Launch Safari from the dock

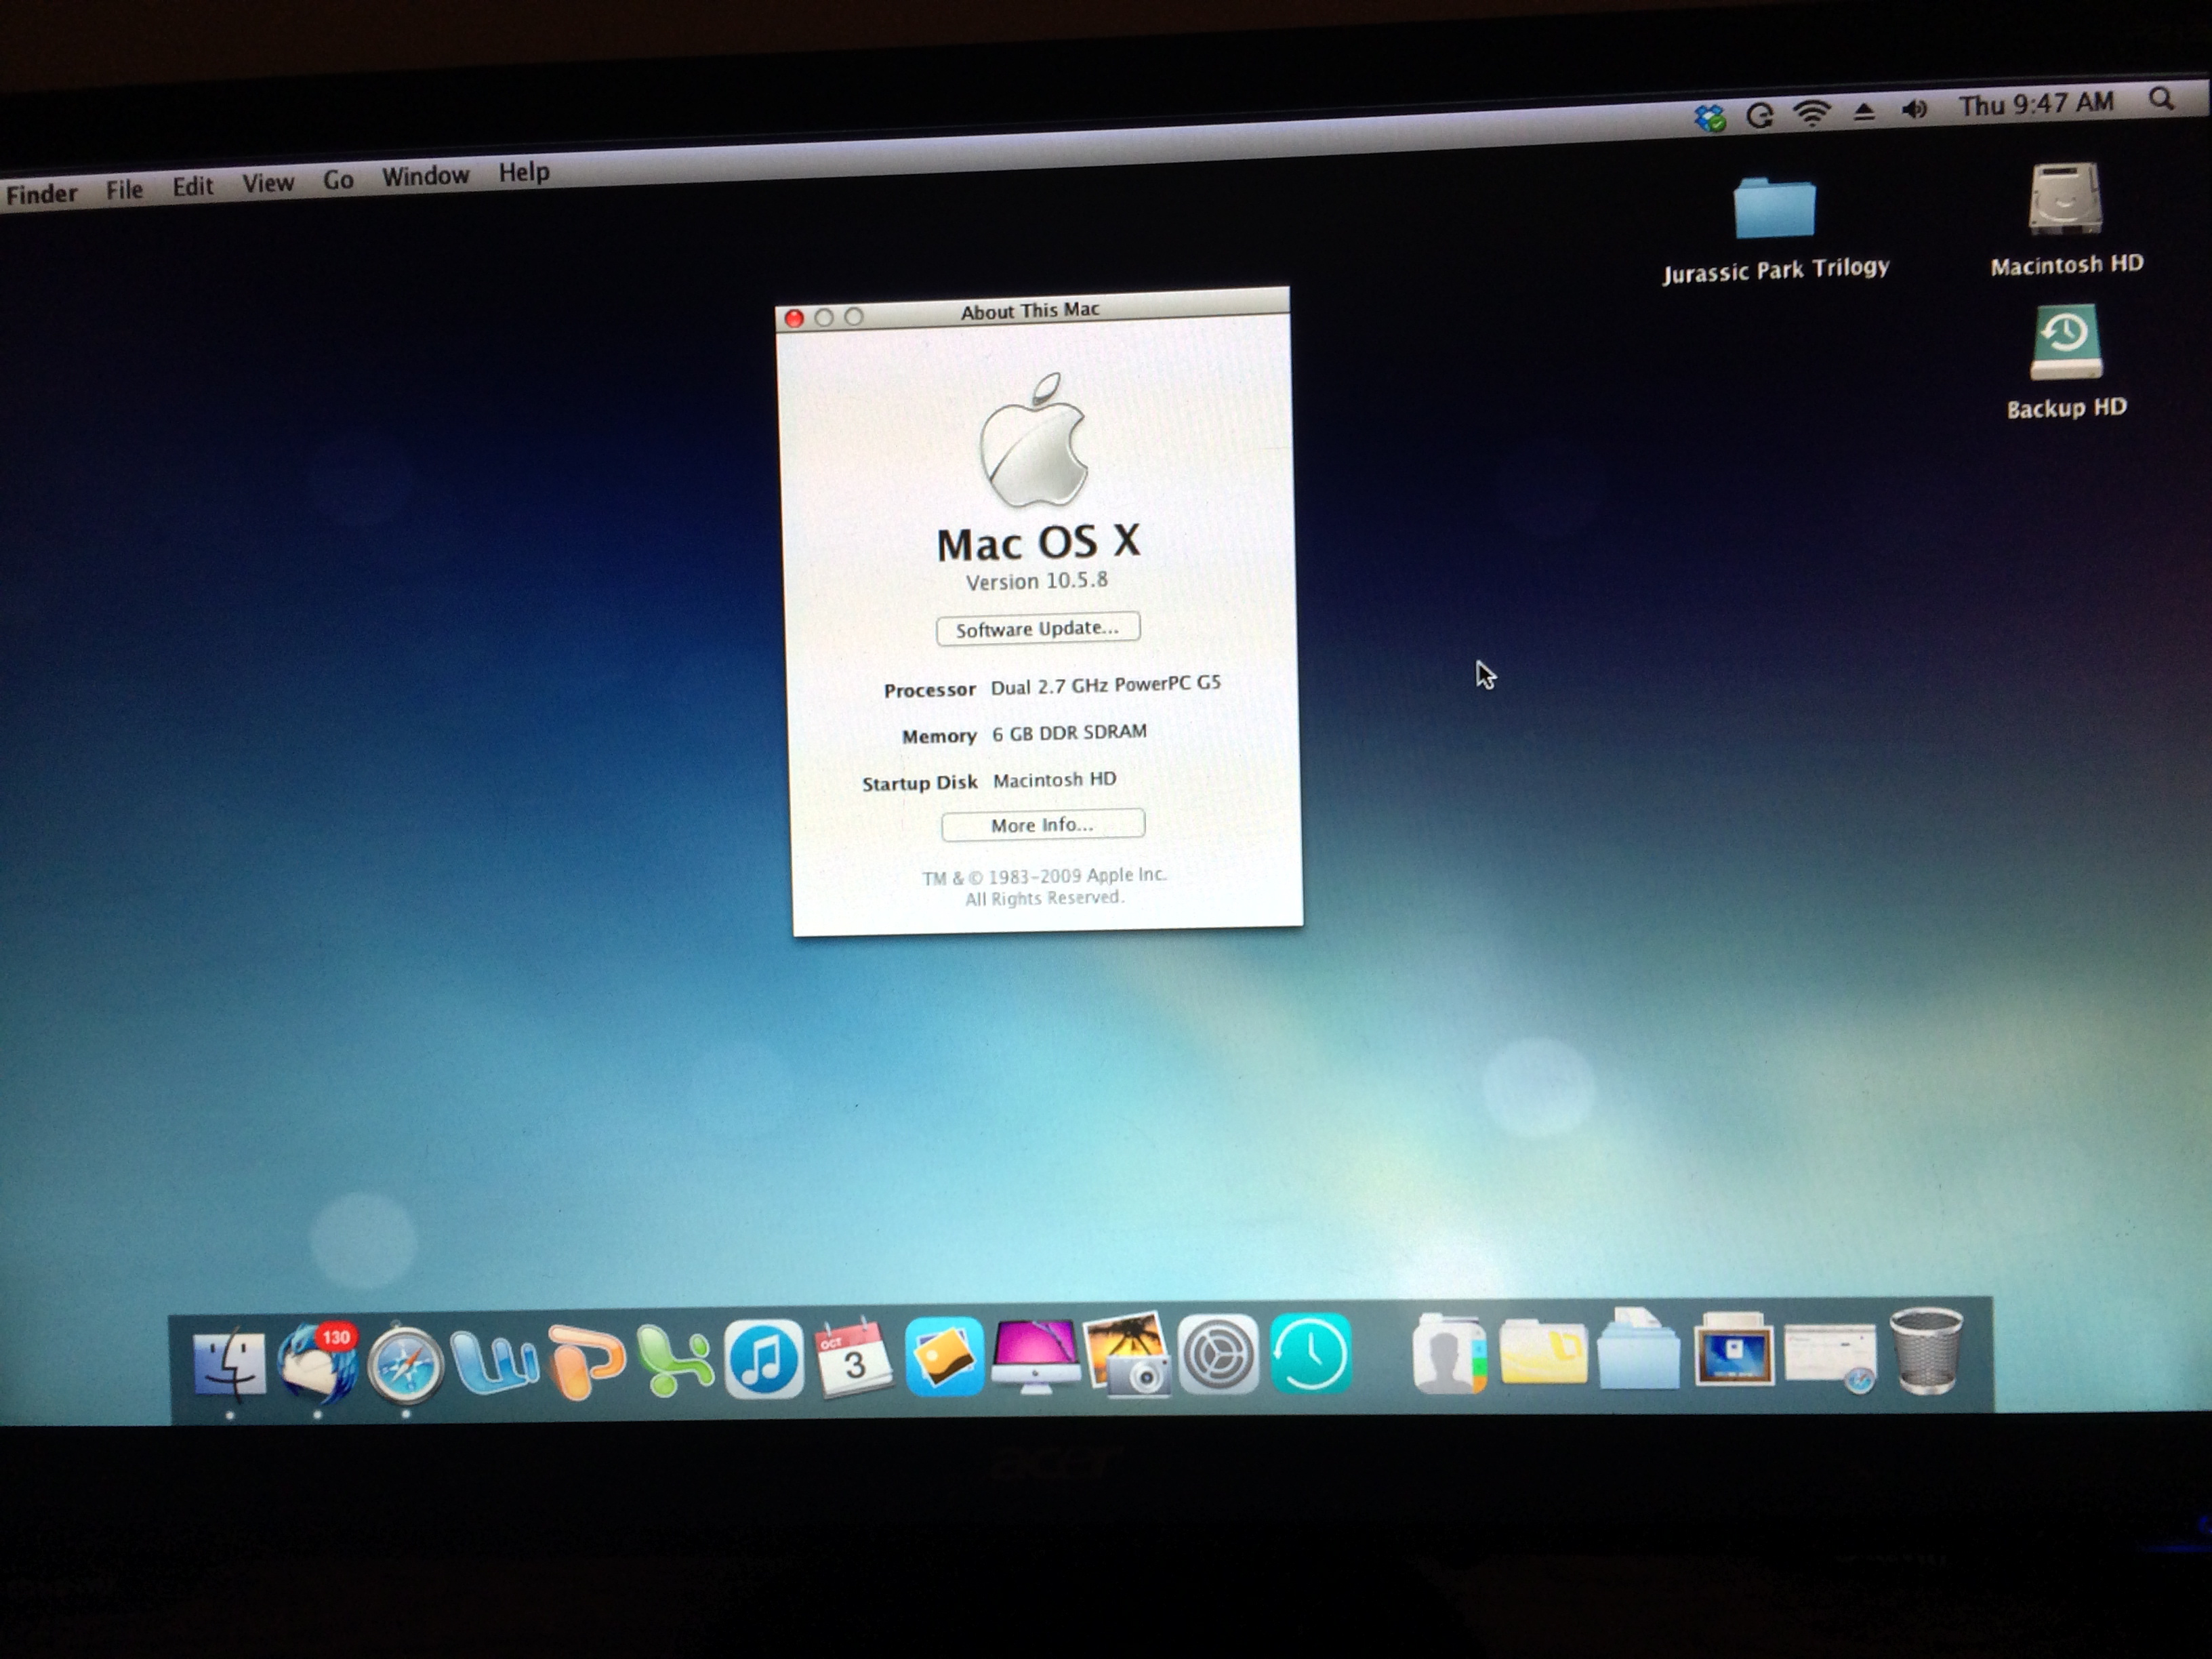pyautogui.click(x=405, y=1364)
